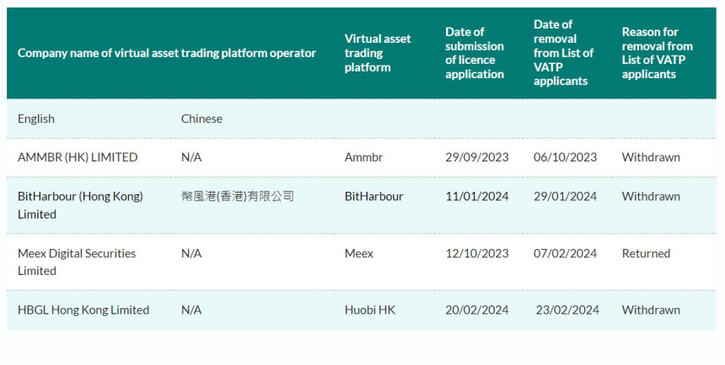
Task: Select BitHarbour's Chinese company name 幣風港(香港)有限公司
Action: click(x=238, y=196)
